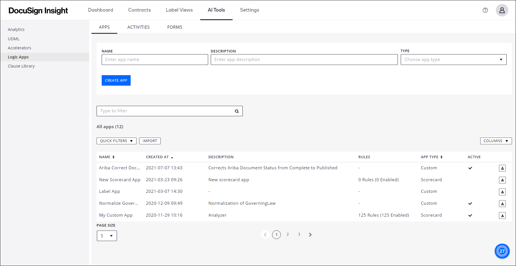Image resolution: width=516 pixels, height=266 pixels.
Task: Toggle the Active checkmark for My Custom App
Action: click(x=470, y=215)
